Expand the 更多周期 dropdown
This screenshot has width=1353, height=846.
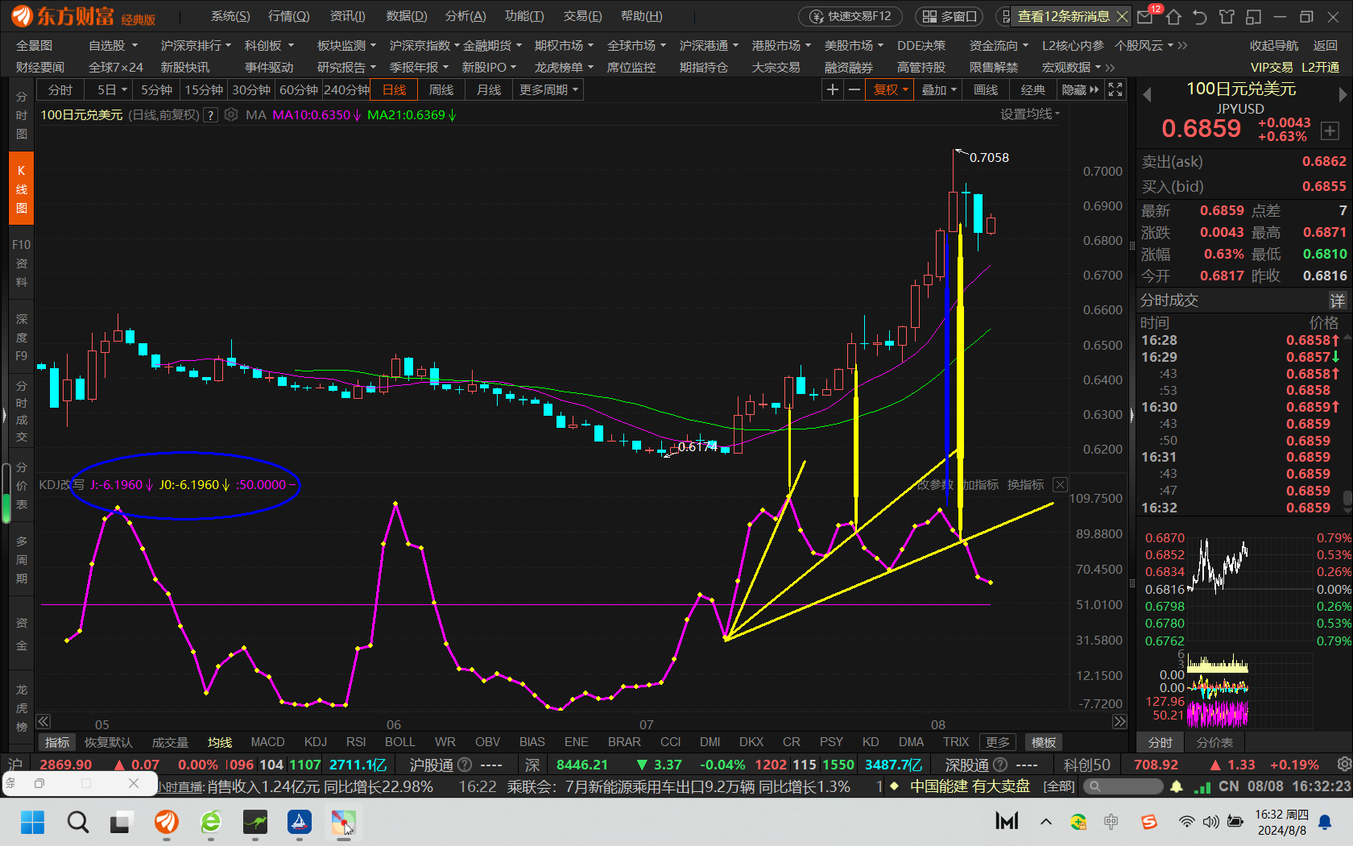pos(548,89)
